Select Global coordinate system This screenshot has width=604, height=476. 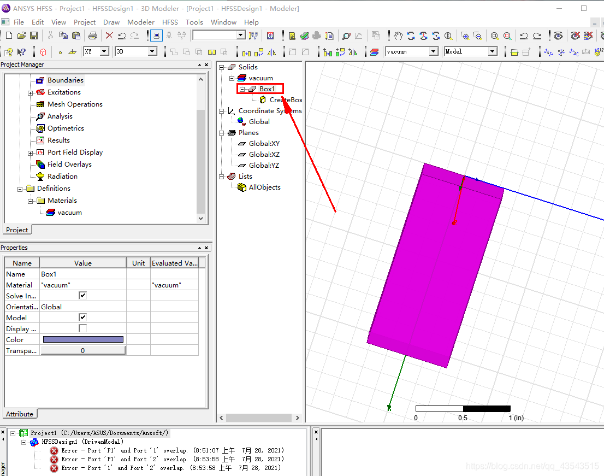click(259, 122)
